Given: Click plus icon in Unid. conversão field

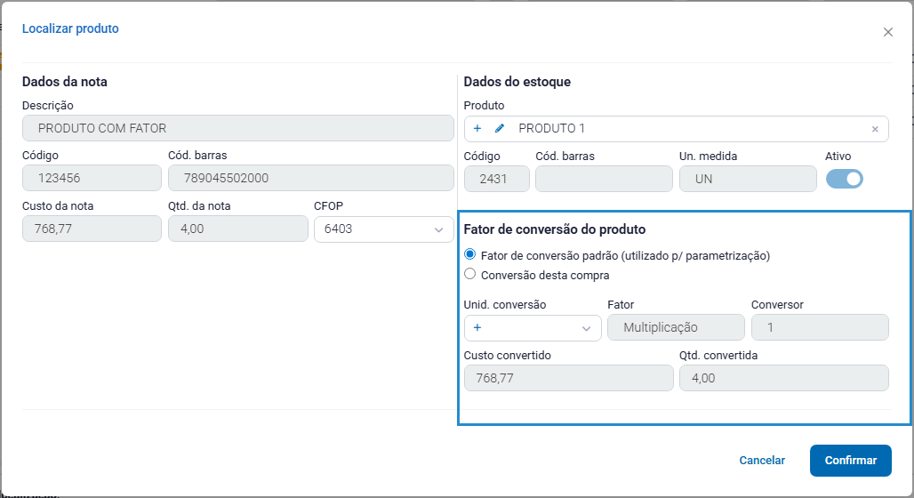Looking at the screenshot, I should coord(477,328).
